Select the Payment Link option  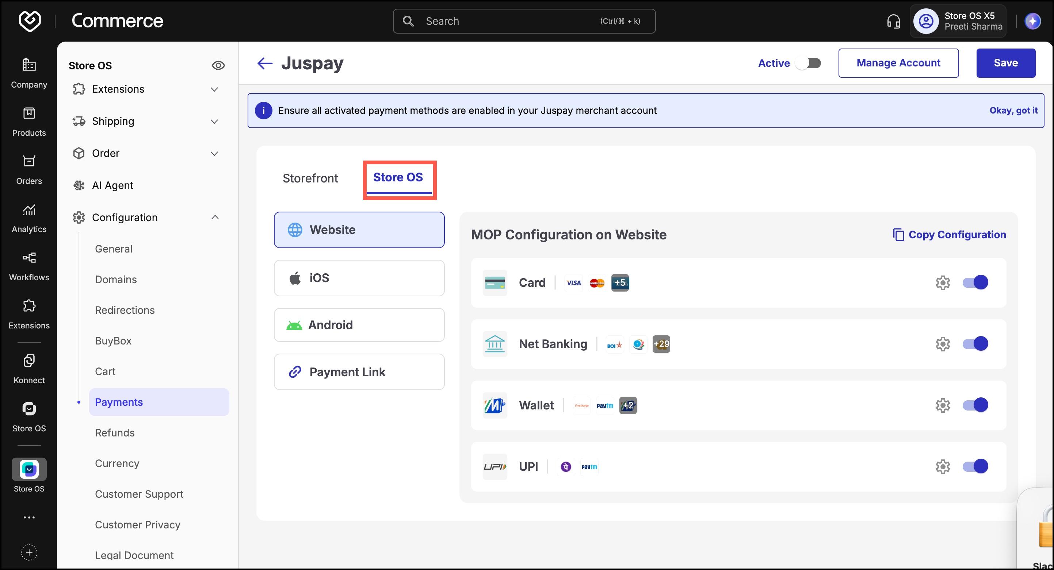coord(359,372)
